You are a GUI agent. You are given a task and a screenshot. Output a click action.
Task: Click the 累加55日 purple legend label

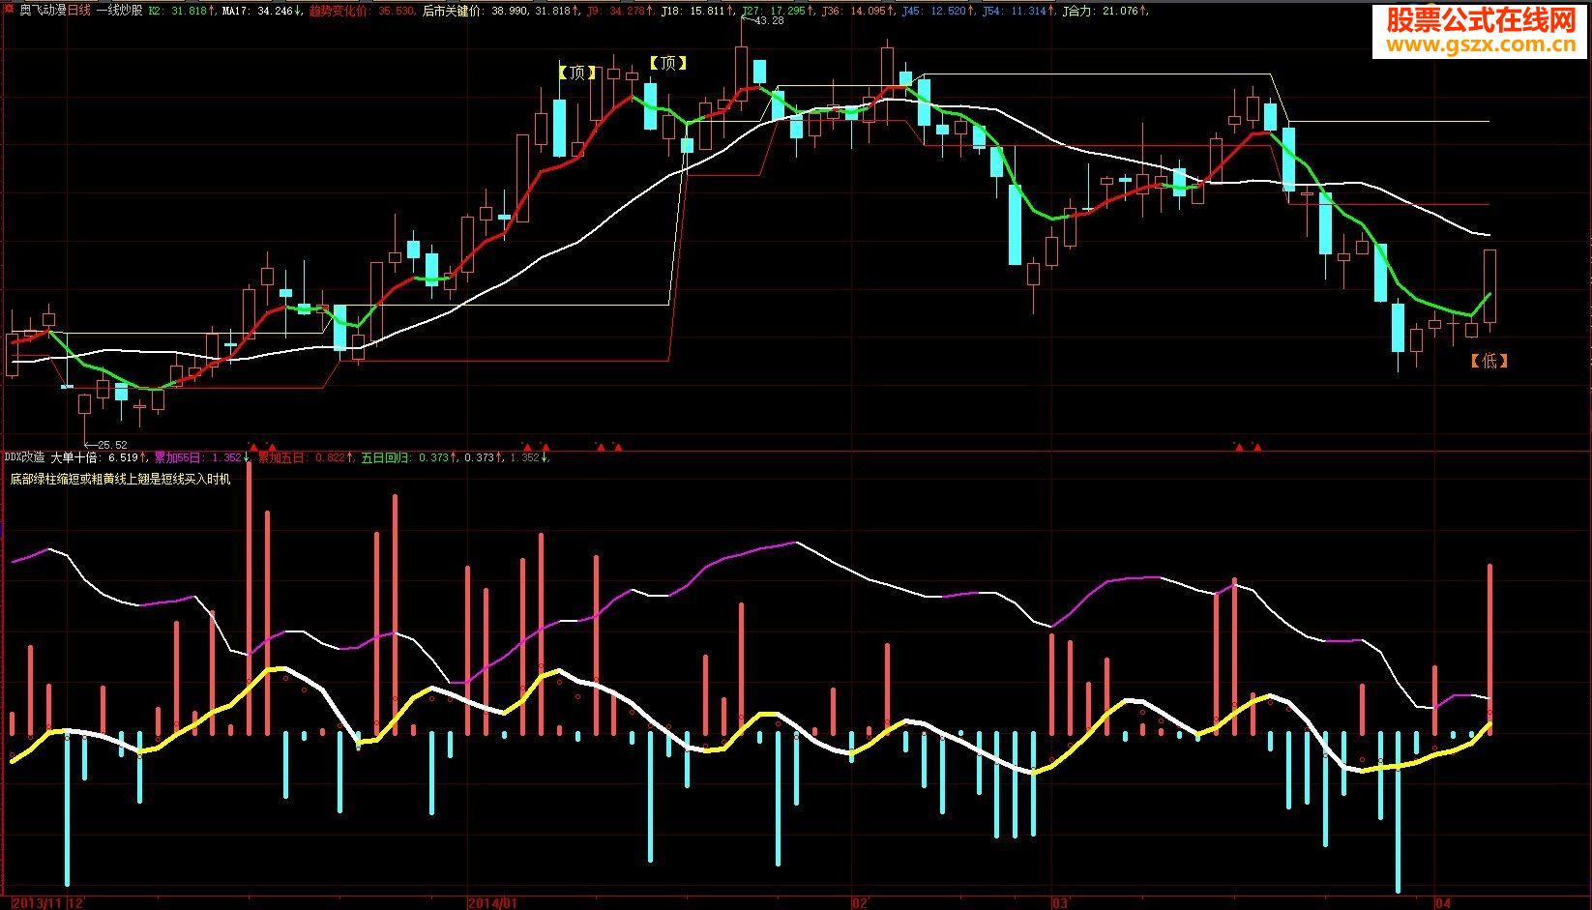[188, 457]
